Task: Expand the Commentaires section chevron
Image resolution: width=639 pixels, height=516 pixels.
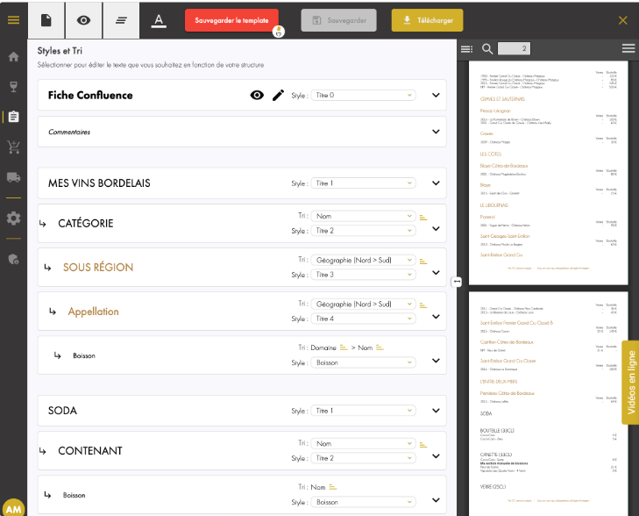Action: (436, 132)
